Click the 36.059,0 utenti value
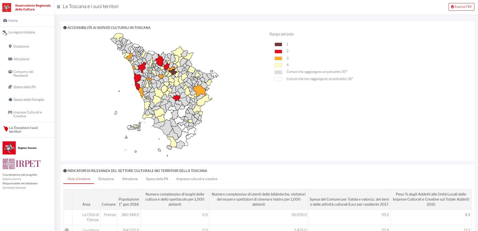Viewport: 478px width, 231px height. 299,215
